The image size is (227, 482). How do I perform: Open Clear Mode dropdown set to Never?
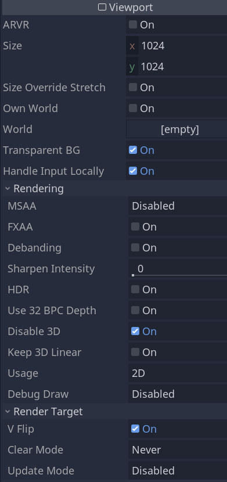[178, 449]
